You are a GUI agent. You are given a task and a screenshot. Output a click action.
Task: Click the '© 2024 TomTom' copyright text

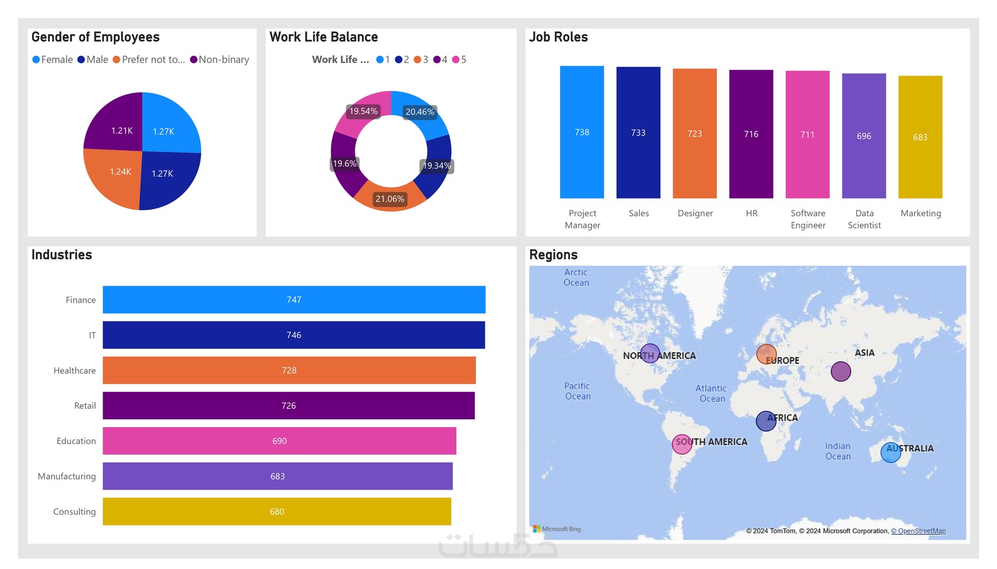click(771, 531)
